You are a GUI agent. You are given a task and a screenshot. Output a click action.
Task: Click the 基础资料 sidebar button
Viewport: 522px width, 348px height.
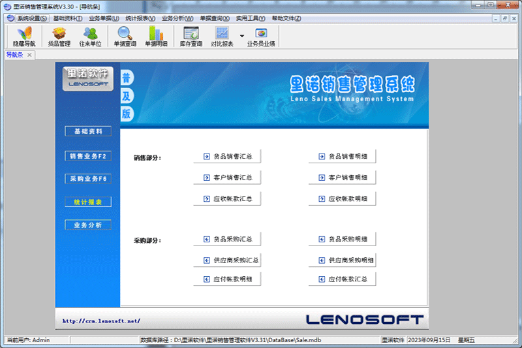click(x=88, y=131)
